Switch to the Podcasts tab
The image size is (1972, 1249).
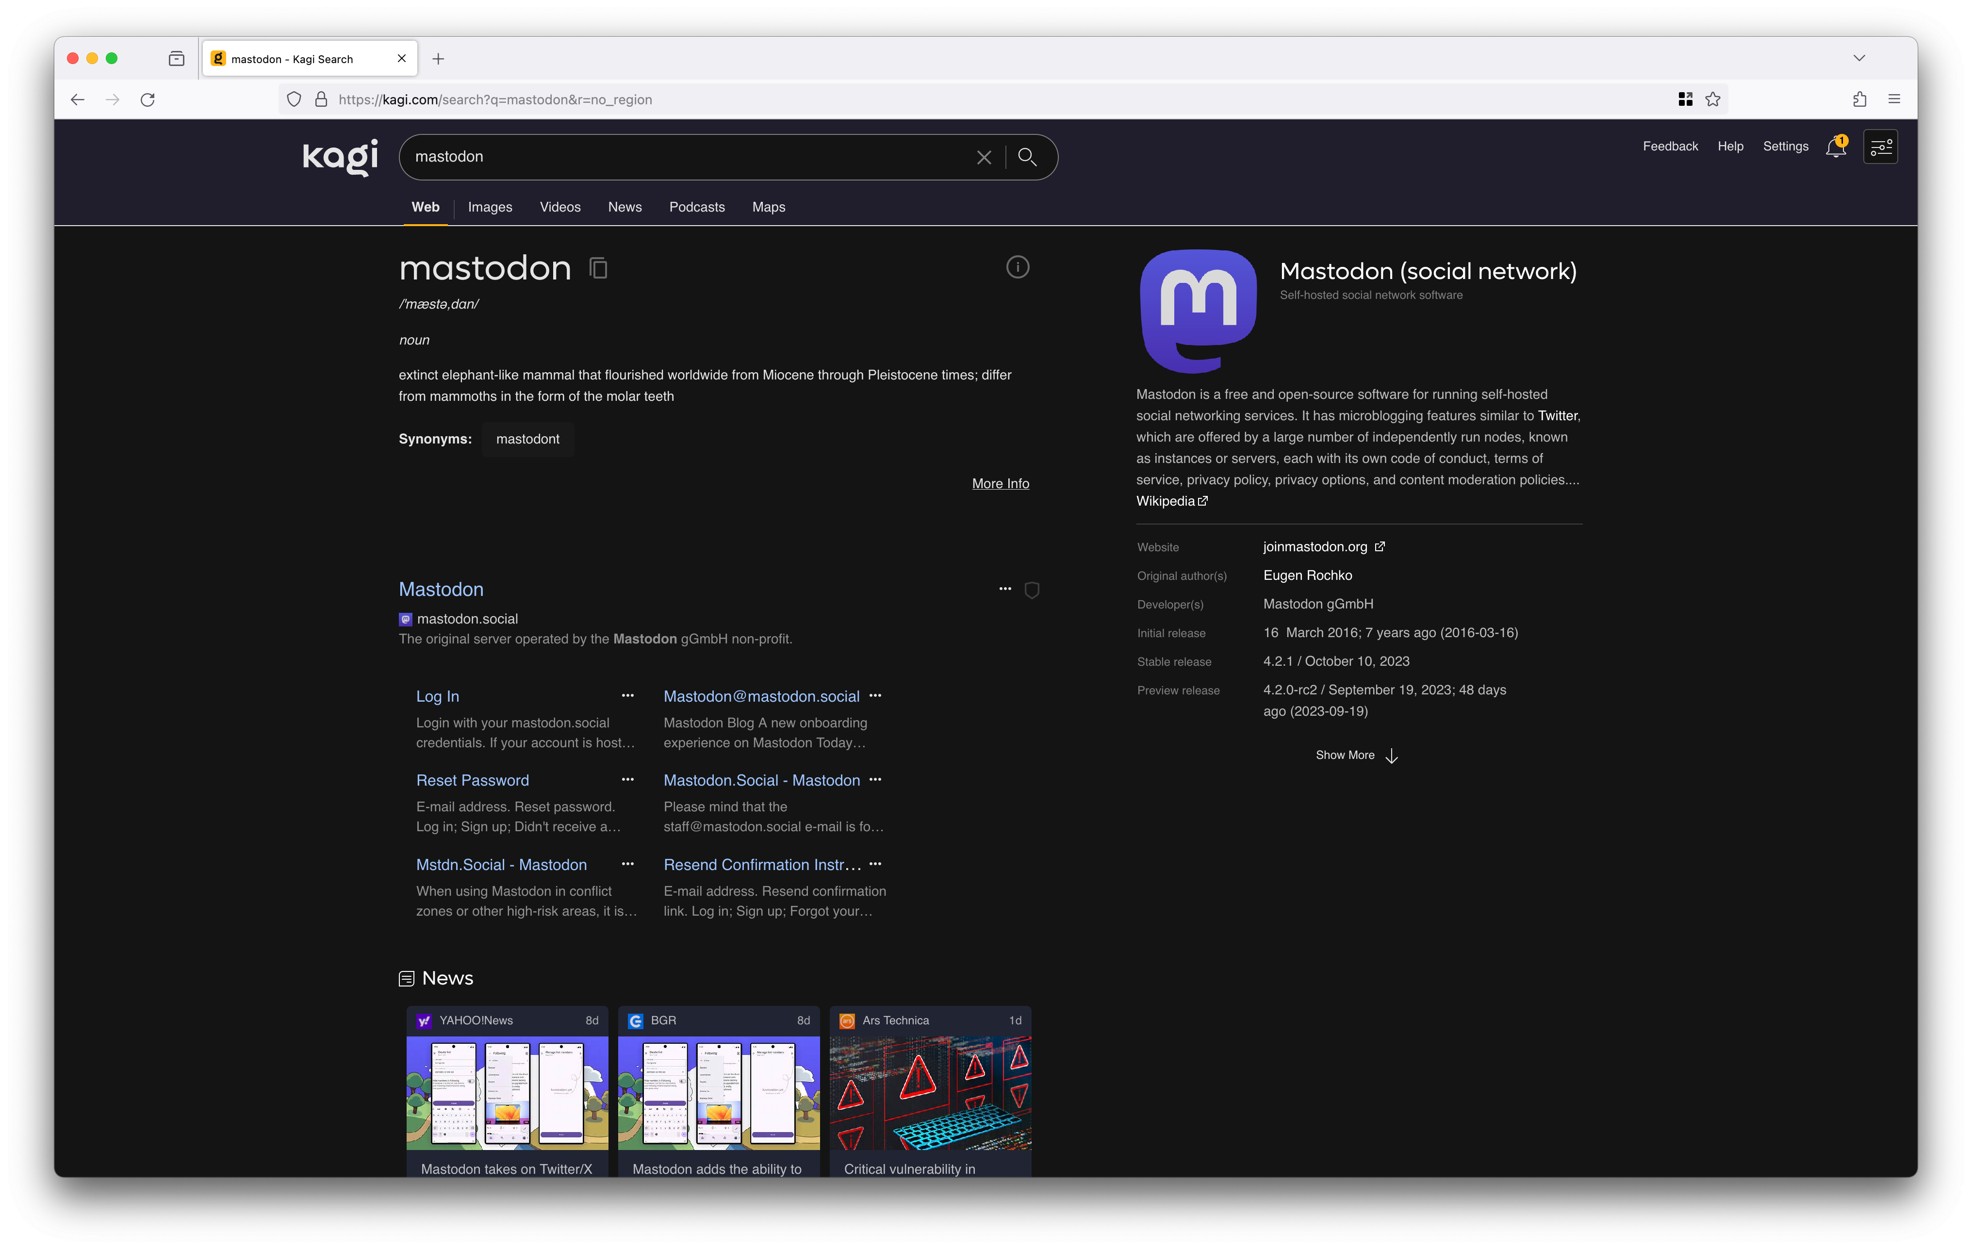[x=697, y=207]
